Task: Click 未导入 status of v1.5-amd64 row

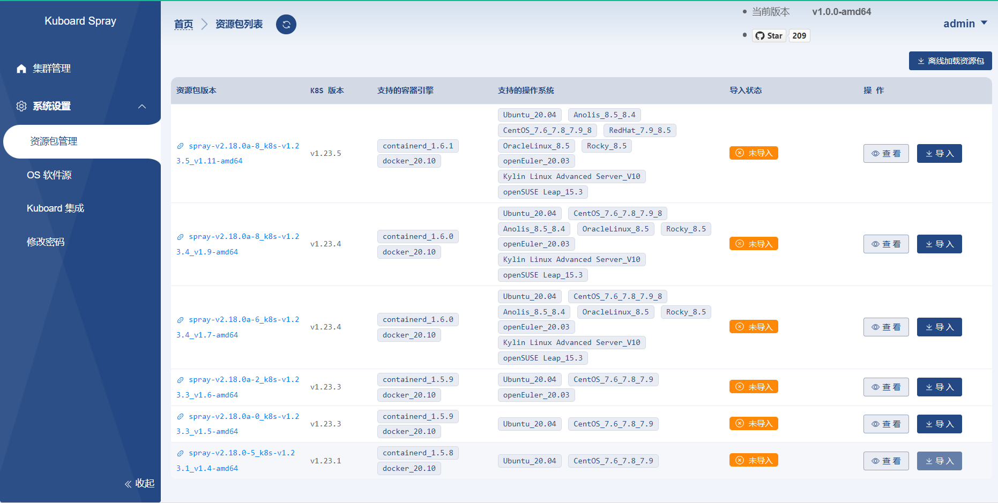Action: [754, 424]
